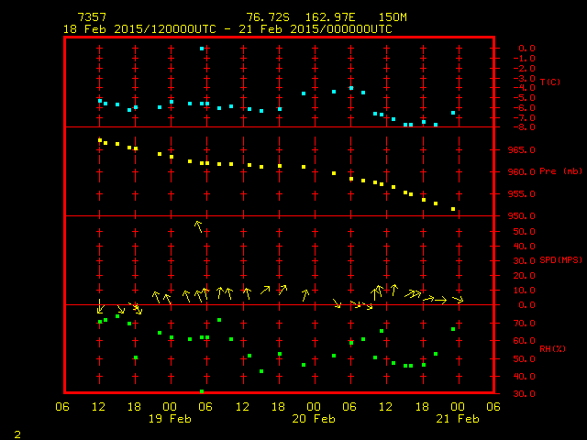Click the lowest green humidity point at 30.0

pos(202,391)
